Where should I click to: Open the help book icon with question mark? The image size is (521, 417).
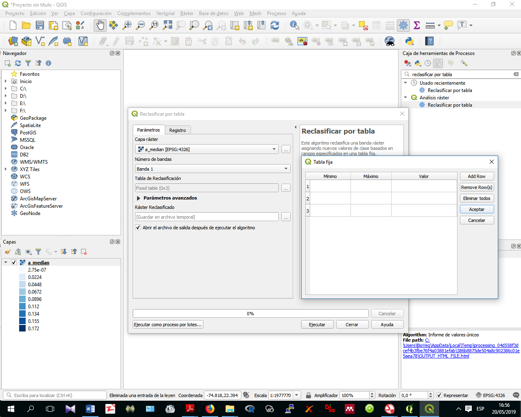pyautogui.click(x=429, y=41)
